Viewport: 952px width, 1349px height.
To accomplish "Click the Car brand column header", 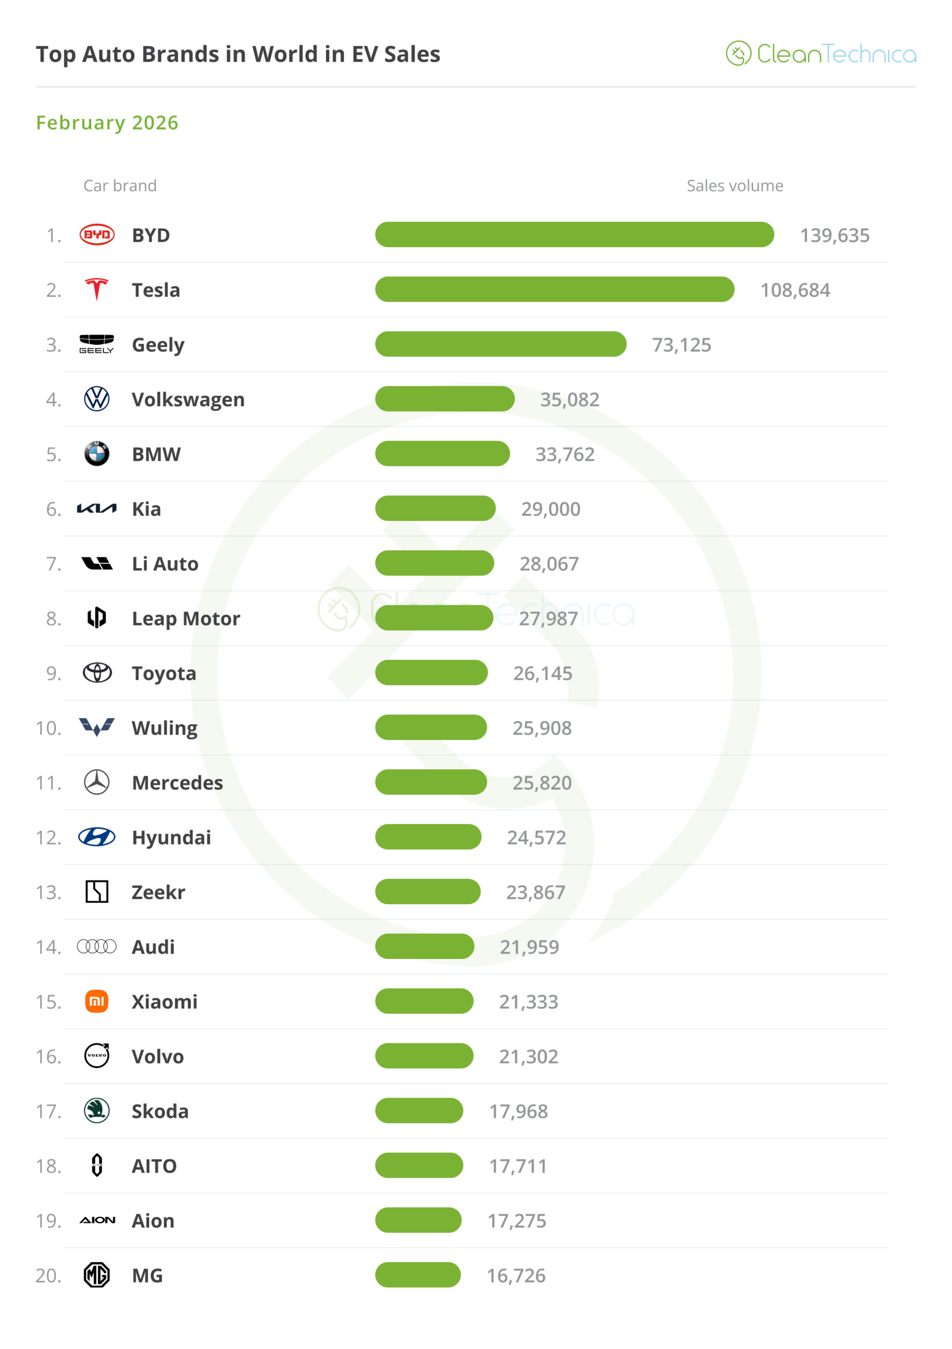I will click(120, 186).
